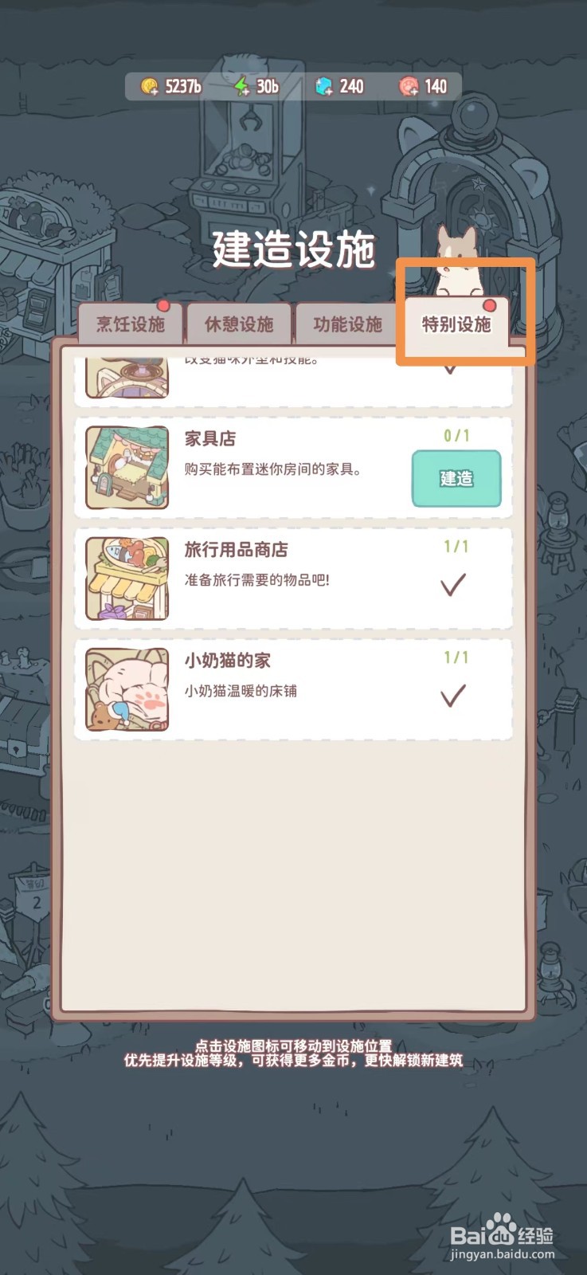Click the 旅行用品商店 title text
587x1275 pixels.
236,549
